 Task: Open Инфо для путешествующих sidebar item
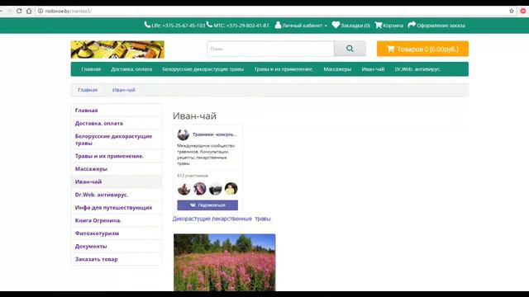117,207
